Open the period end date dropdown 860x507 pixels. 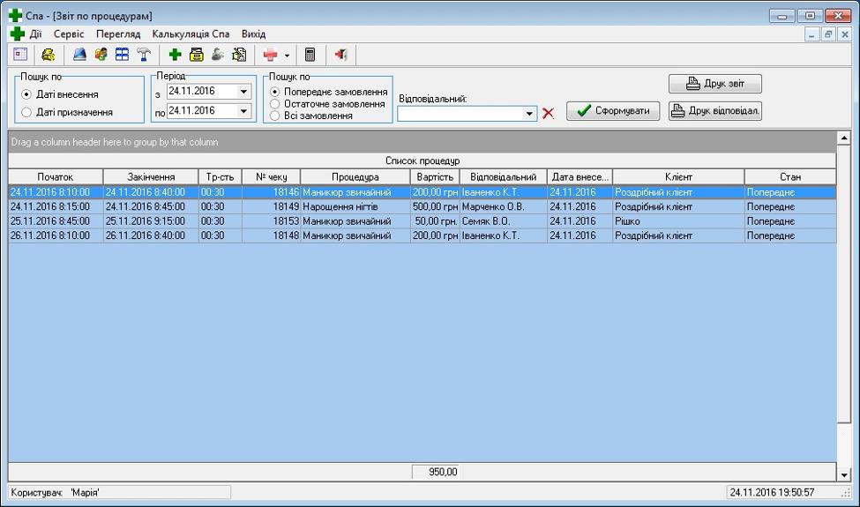click(x=243, y=111)
